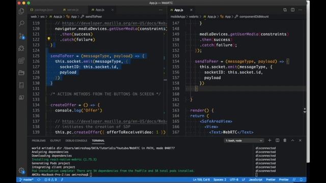Maximize the panel with the chevron up
Viewport: 326px width, 183px height.
click(292, 140)
